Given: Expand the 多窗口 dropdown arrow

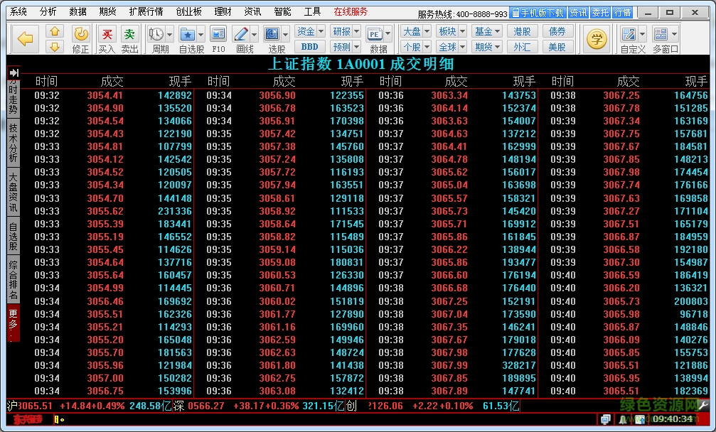Looking at the screenshot, I should click(x=673, y=34).
